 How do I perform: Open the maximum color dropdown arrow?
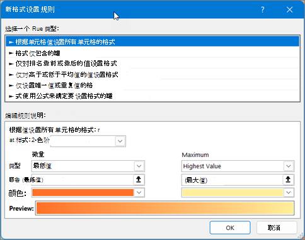[x=289, y=193]
